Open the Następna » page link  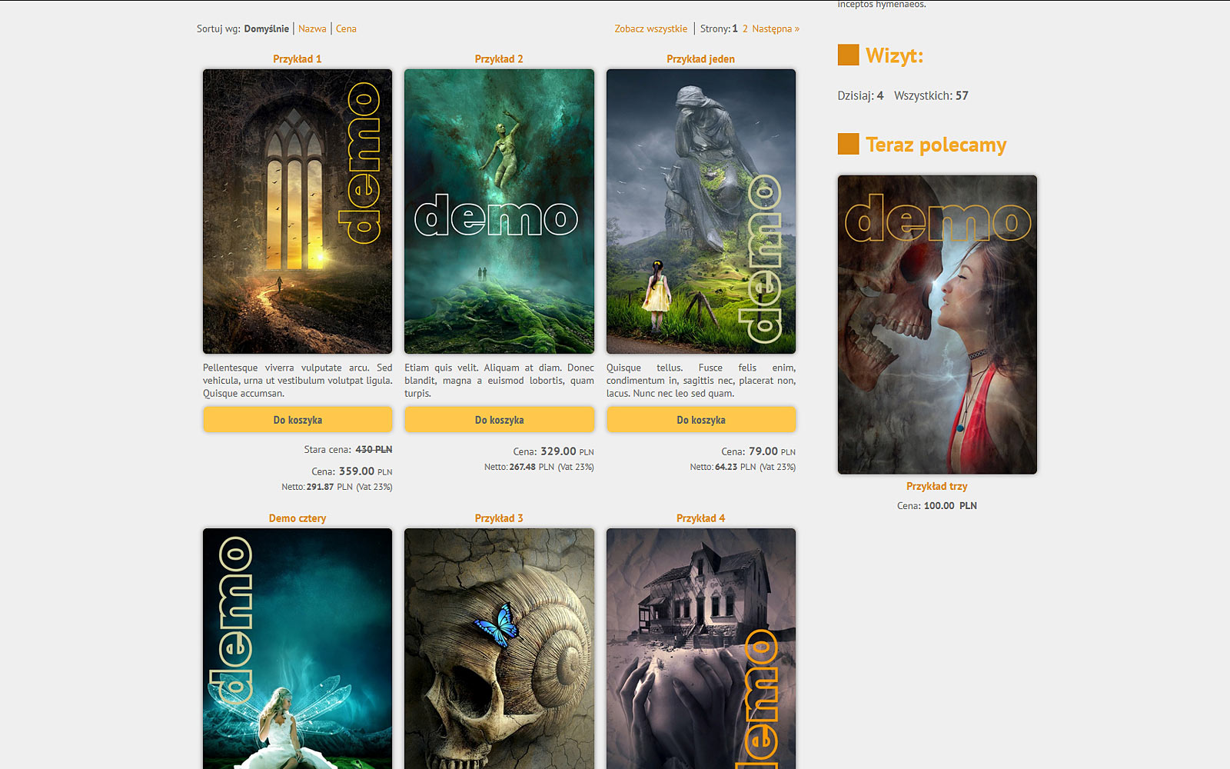[775, 28]
